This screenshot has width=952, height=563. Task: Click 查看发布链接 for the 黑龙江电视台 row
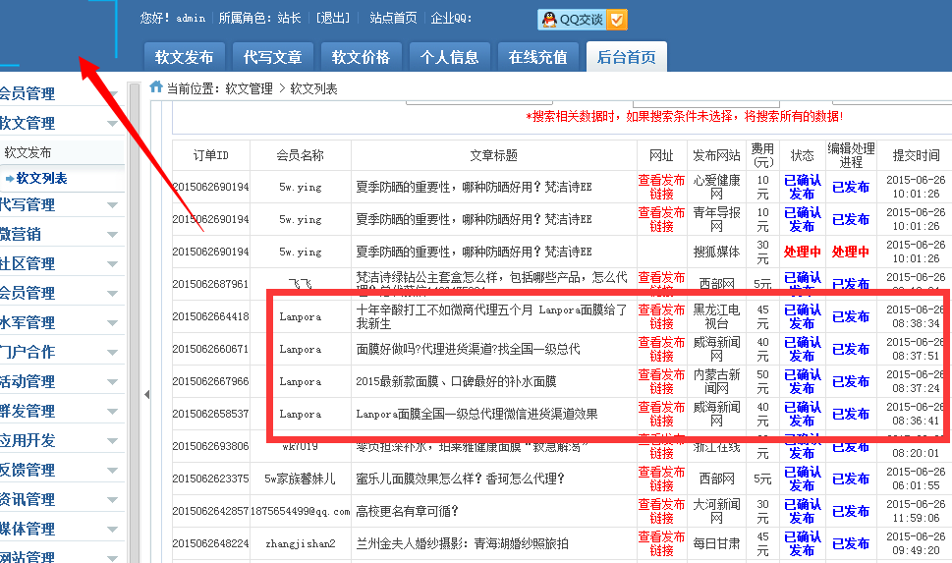click(661, 316)
